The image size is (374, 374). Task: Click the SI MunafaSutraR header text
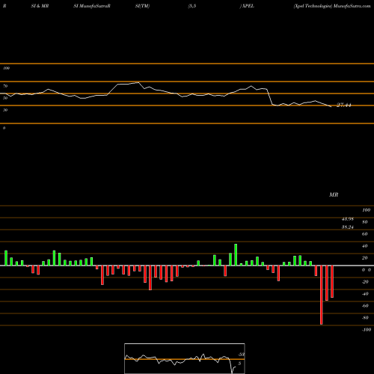point(92,6)
